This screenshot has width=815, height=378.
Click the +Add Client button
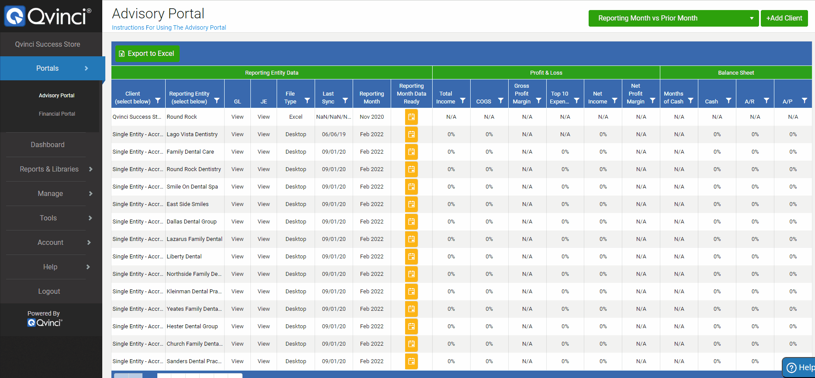click(784, 18)
